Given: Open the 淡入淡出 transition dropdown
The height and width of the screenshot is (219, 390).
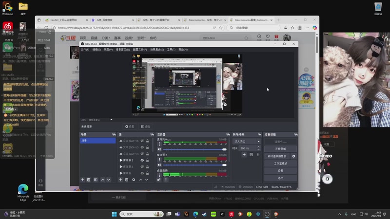Looking at the screenshot, I should (247, 141).
